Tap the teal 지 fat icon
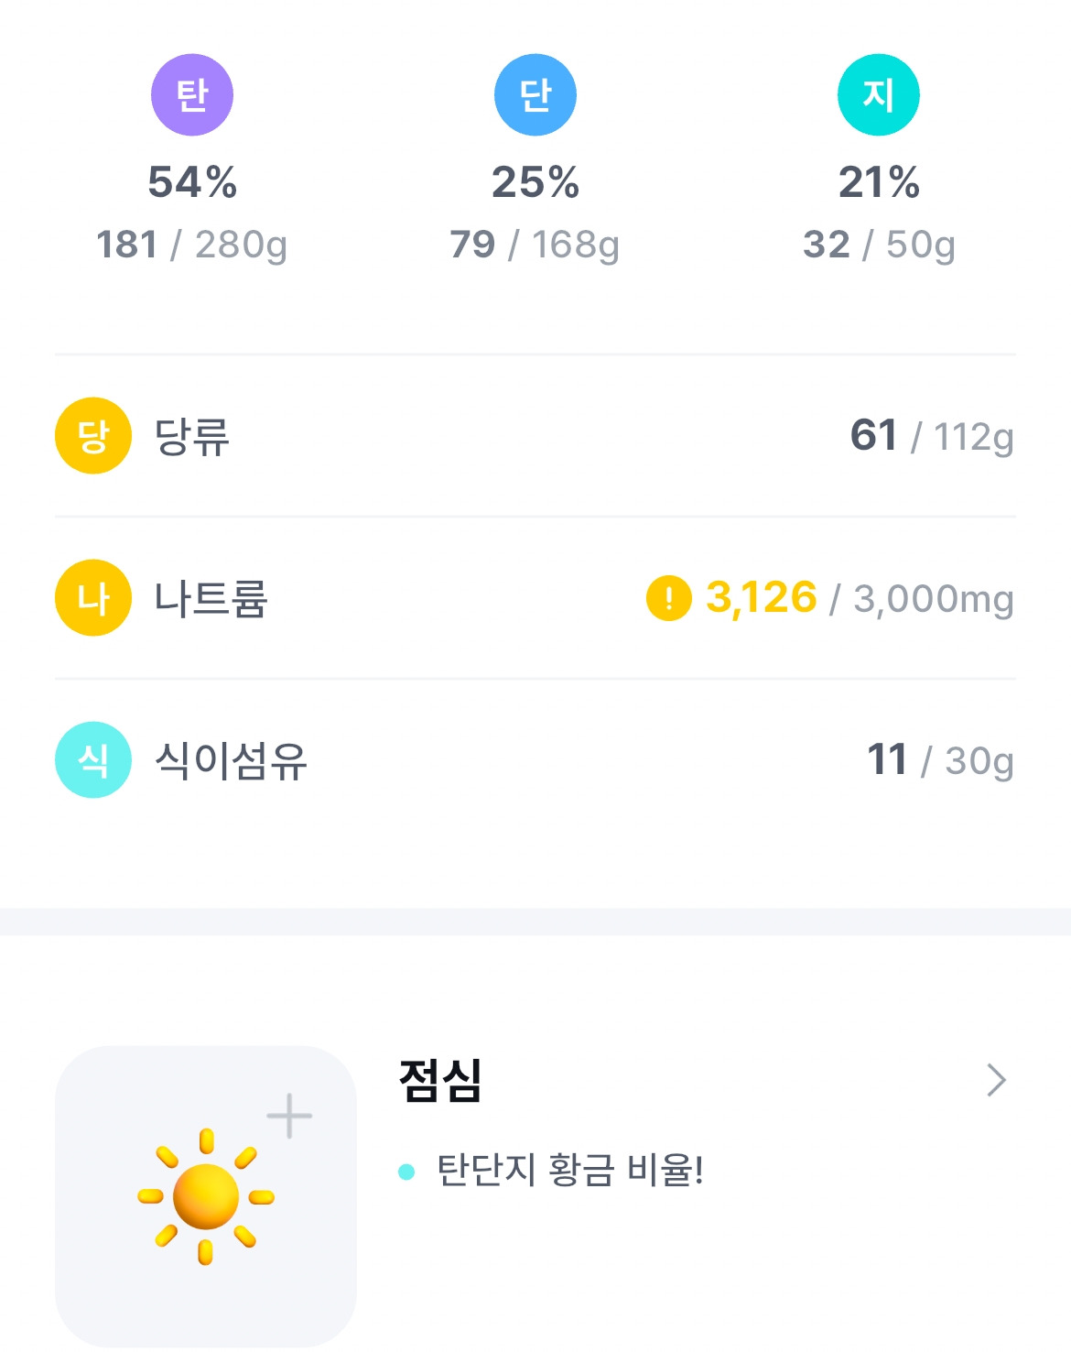This screenshot has height=1352, width=1071. tap(879, 95)
